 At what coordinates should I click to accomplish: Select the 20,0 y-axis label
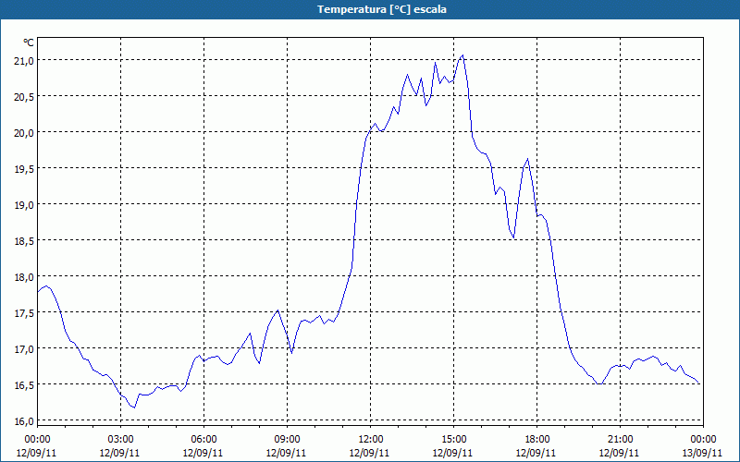[x=24, y=132]
